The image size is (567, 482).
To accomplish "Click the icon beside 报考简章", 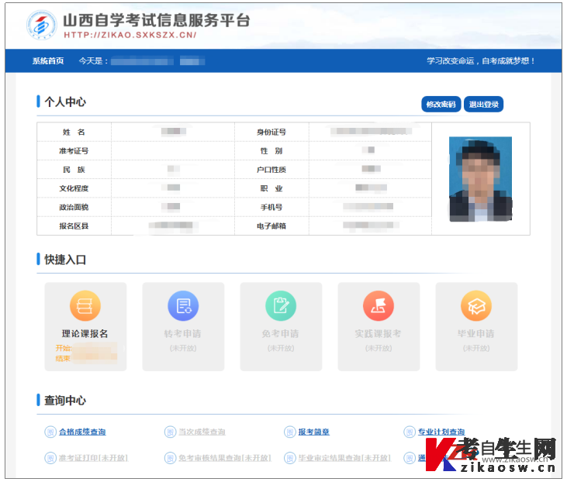I will click(289, 432).
